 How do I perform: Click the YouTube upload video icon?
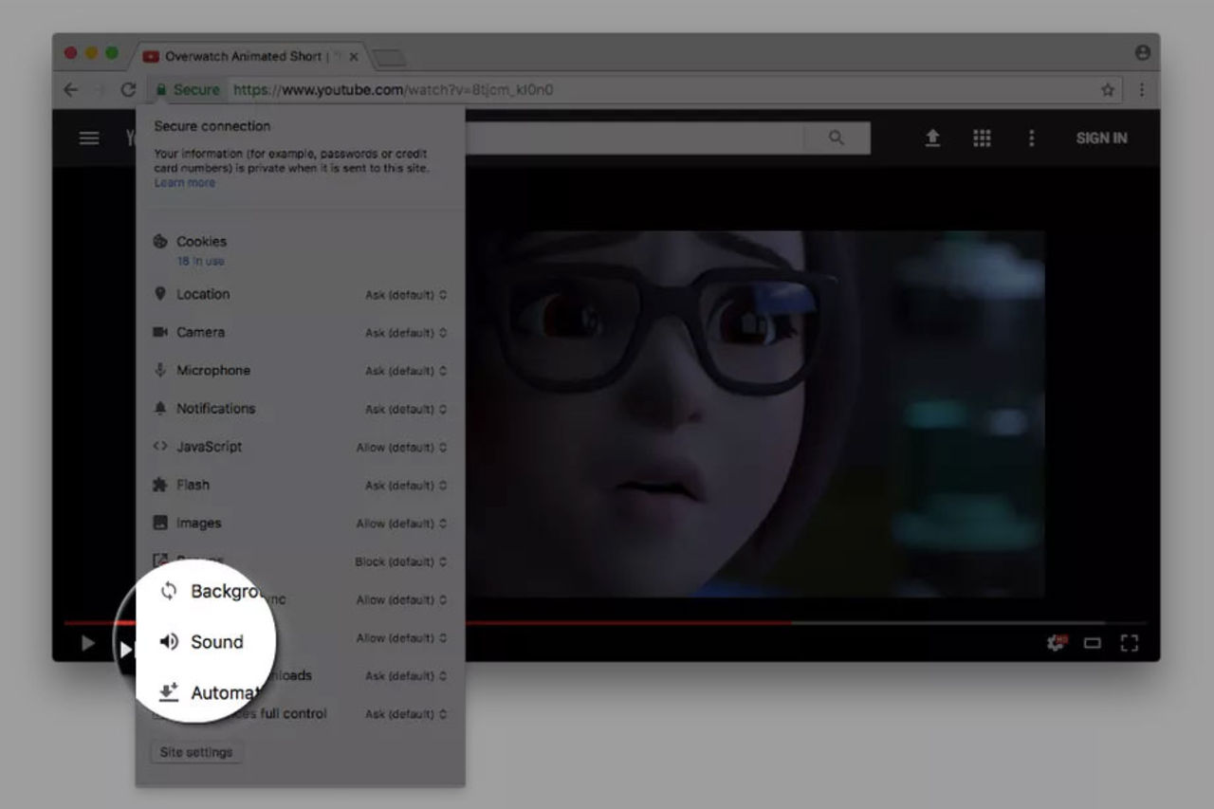pyautogui.click(x=932, y=138)
